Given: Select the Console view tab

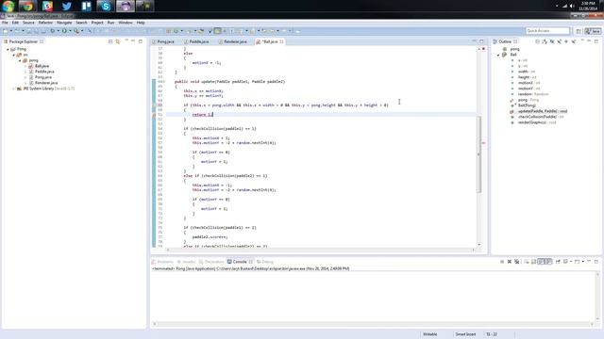Looking at the screenshot, I should 240,262.
